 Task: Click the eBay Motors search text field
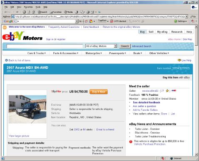coord(45,46)
